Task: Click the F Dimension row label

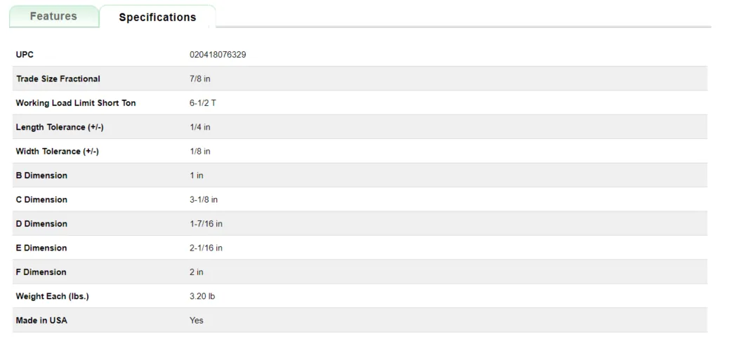Action: point(41,272)
